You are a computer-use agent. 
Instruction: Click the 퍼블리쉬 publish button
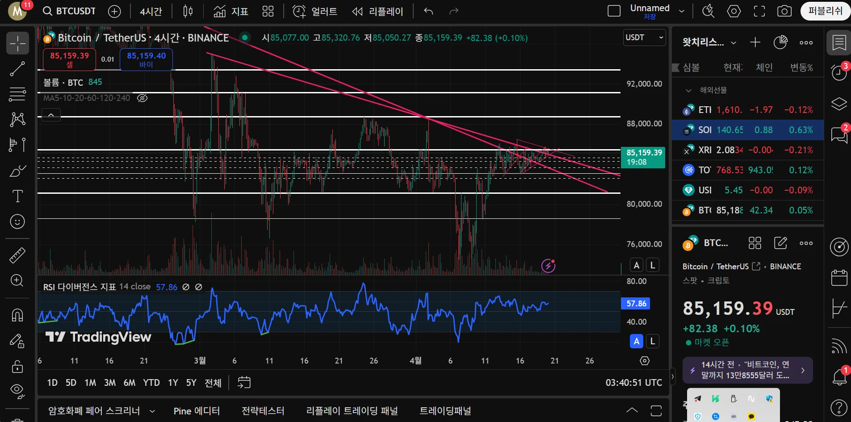825,11
